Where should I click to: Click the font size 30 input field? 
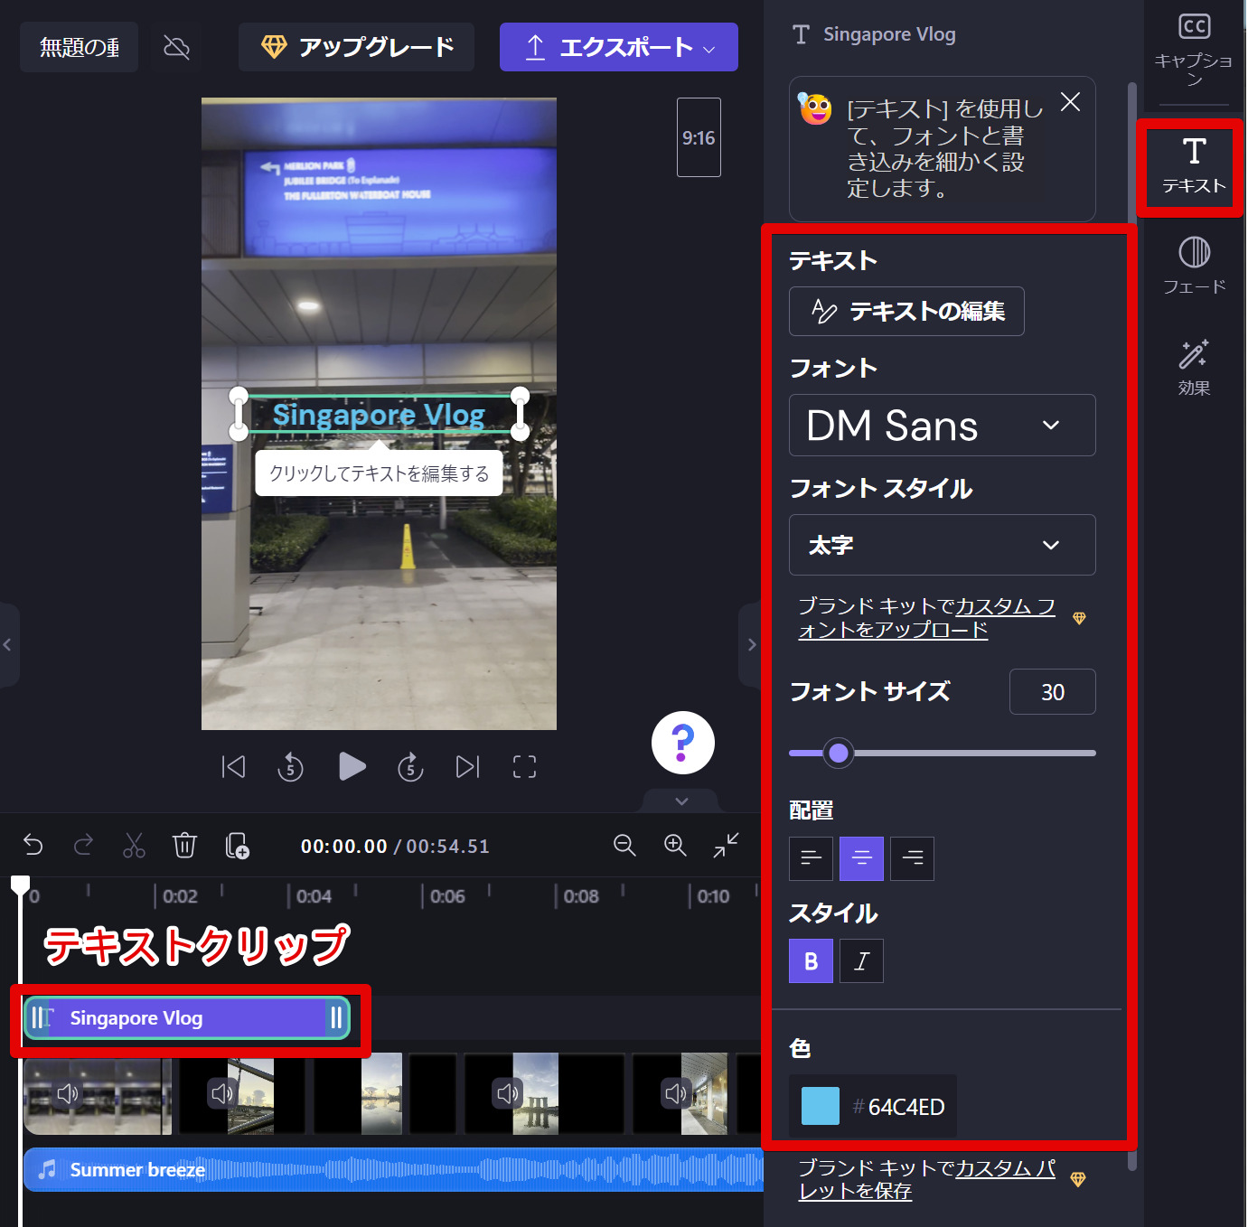click(x=1052, y=691)
